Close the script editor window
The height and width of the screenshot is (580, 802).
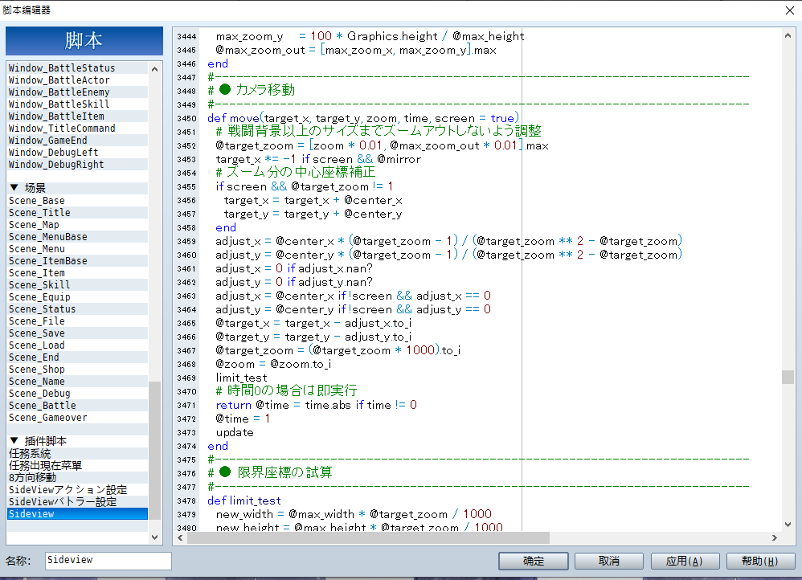(x=790, y=10)
